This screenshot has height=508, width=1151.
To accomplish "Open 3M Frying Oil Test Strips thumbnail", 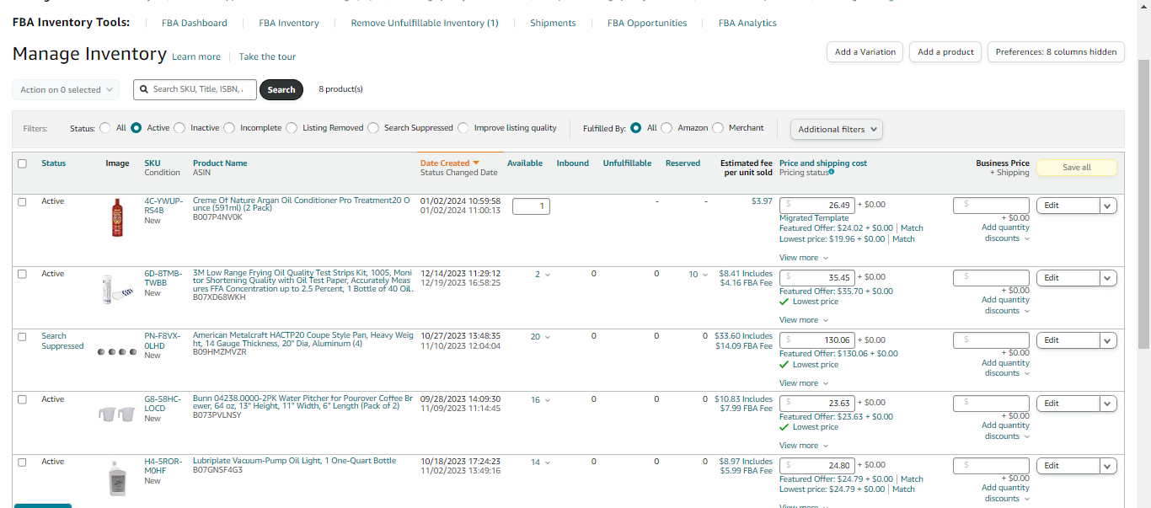I will (x=116, y=289).
